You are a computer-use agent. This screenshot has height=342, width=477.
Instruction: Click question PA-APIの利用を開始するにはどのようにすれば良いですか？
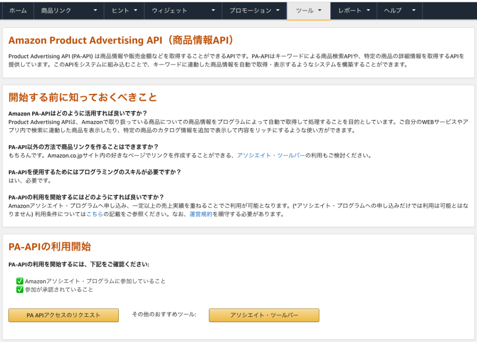click(86, 197)
